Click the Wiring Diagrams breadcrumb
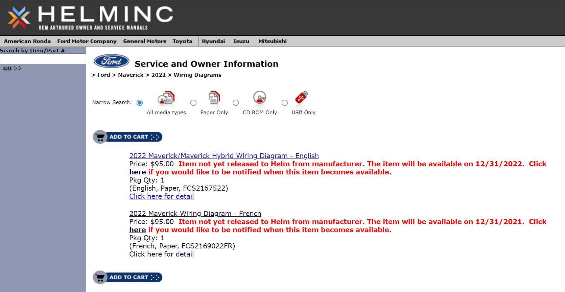Screen dimensions: 565x292 (197, 75)
